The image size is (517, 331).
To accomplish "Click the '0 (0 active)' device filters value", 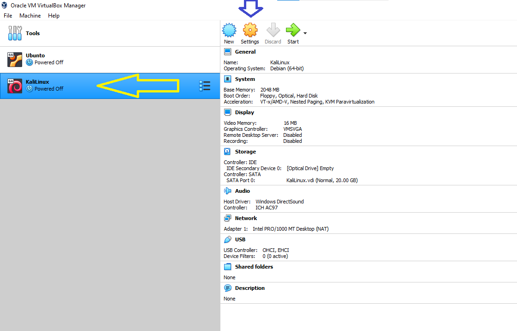I will [x=275, y=256].
